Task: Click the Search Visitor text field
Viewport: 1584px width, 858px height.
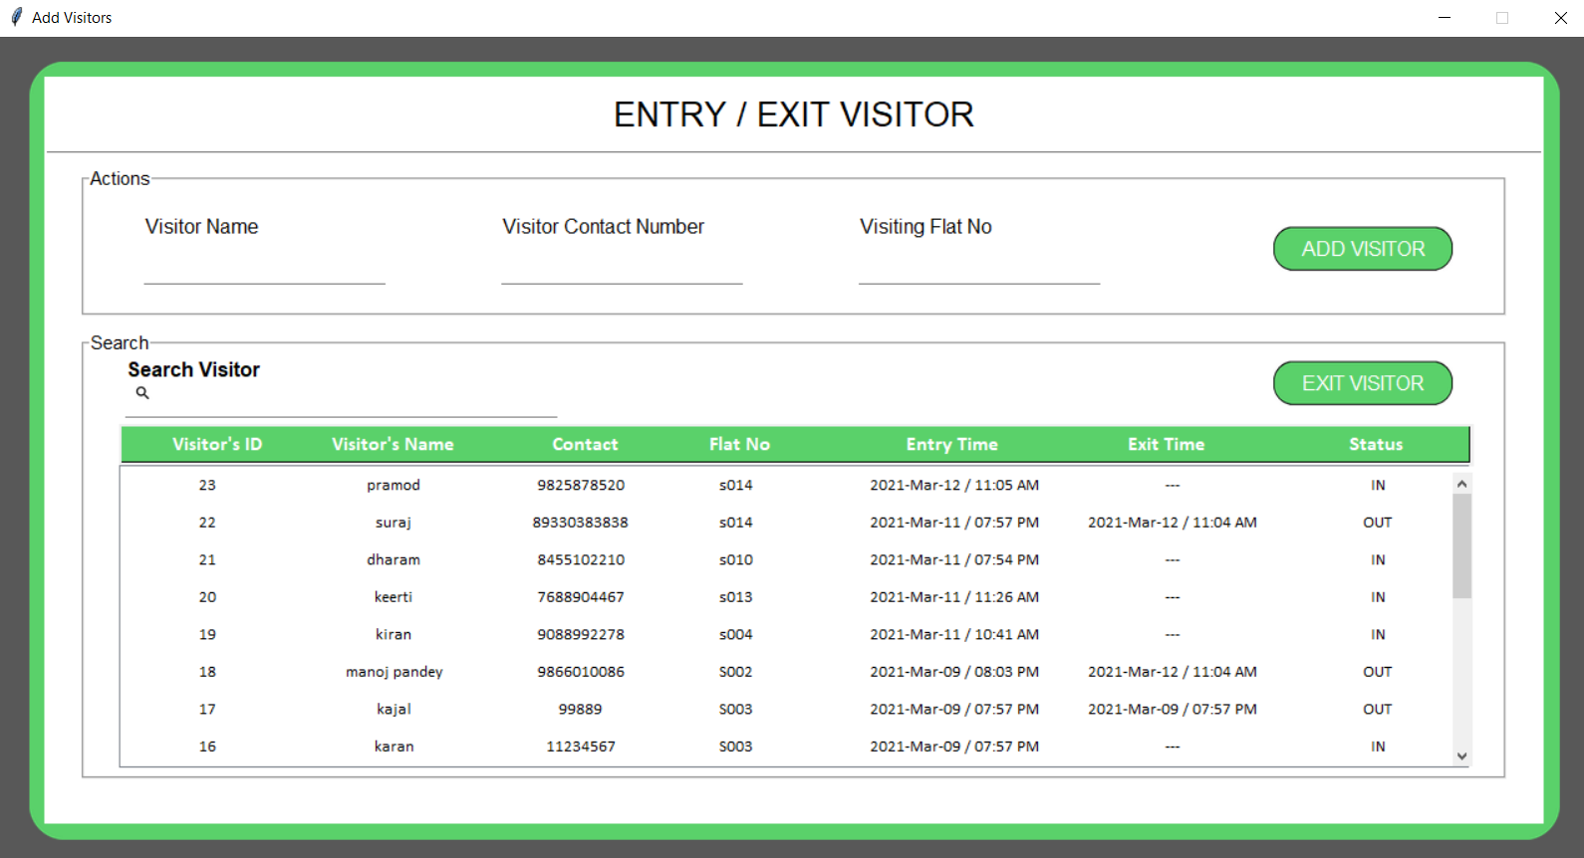Action: [349, 401]
